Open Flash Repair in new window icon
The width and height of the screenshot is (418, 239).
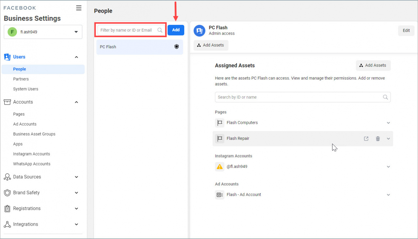coord(366,139)
